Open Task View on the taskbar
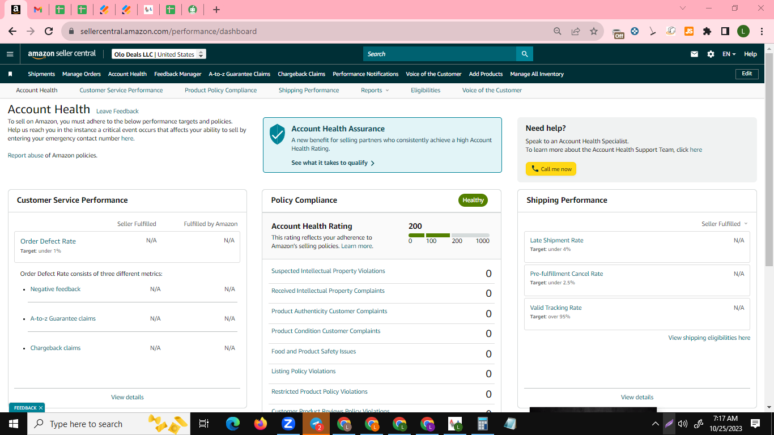The width and height of the screenshot is (774, 435). (x=204, y=424)
